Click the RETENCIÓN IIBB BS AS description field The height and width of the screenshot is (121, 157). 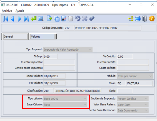pos(78,91)
